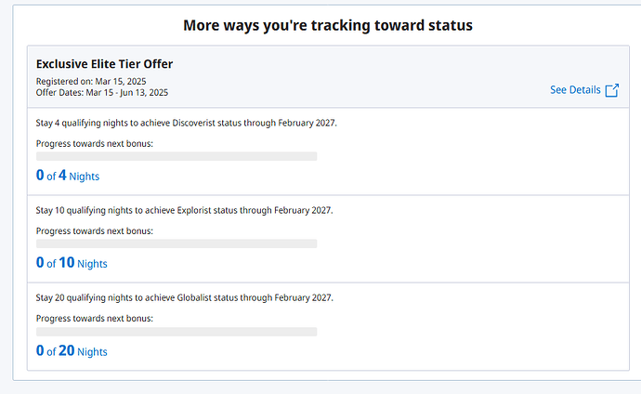Click the large '20' in Globalist nights count
Screen dimensions: 641x394
tap(67, 351)
